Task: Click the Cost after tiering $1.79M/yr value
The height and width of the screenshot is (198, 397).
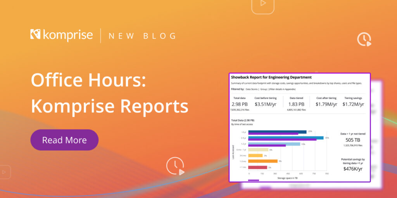Action: click(326, 104)
